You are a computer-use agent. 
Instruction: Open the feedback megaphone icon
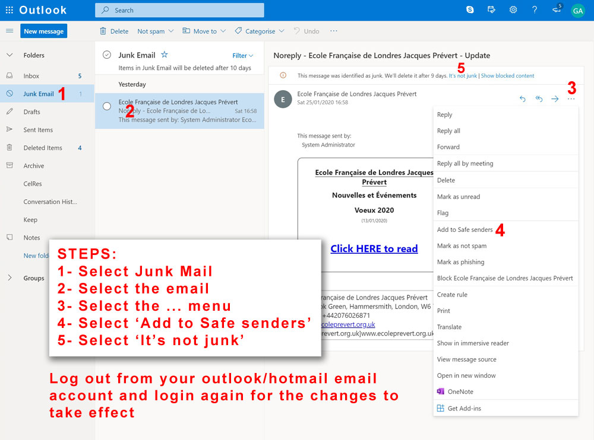click(x=557, y=9)
